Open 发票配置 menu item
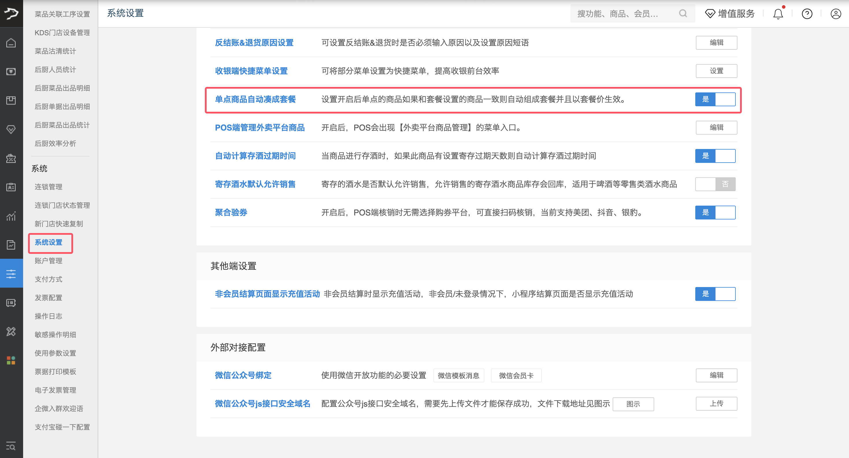Screen dimensions: 849x458 pos(49,298)
